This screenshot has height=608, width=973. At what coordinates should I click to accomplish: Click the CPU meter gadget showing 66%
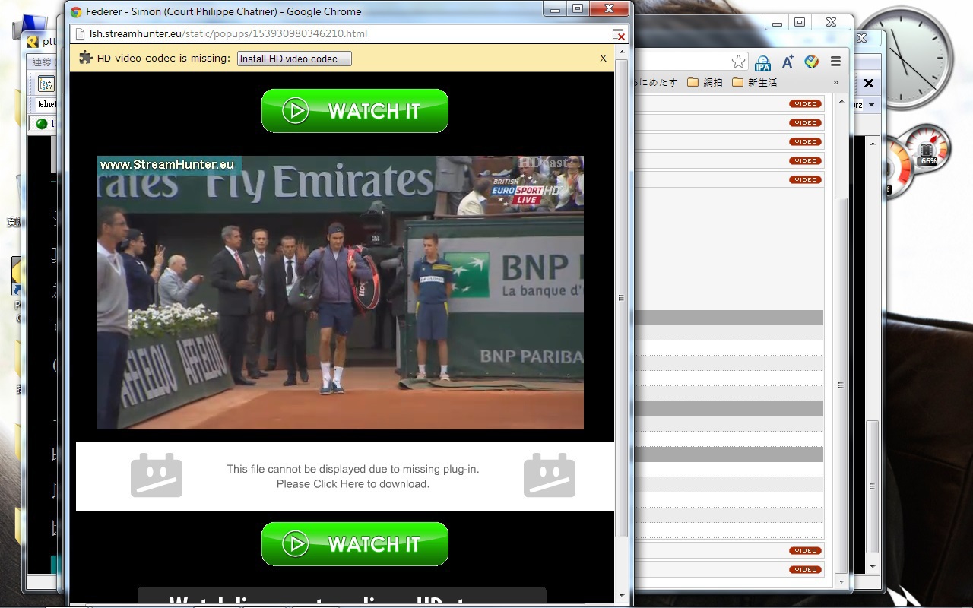click(x=927, y=149)
